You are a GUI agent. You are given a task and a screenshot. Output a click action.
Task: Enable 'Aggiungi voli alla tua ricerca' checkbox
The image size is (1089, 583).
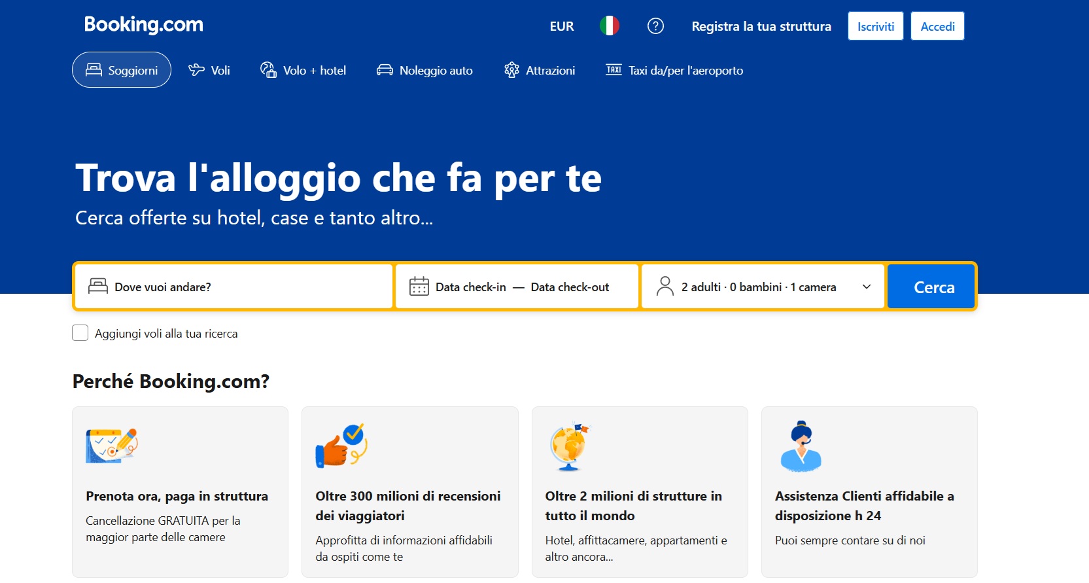coord(80,333)
